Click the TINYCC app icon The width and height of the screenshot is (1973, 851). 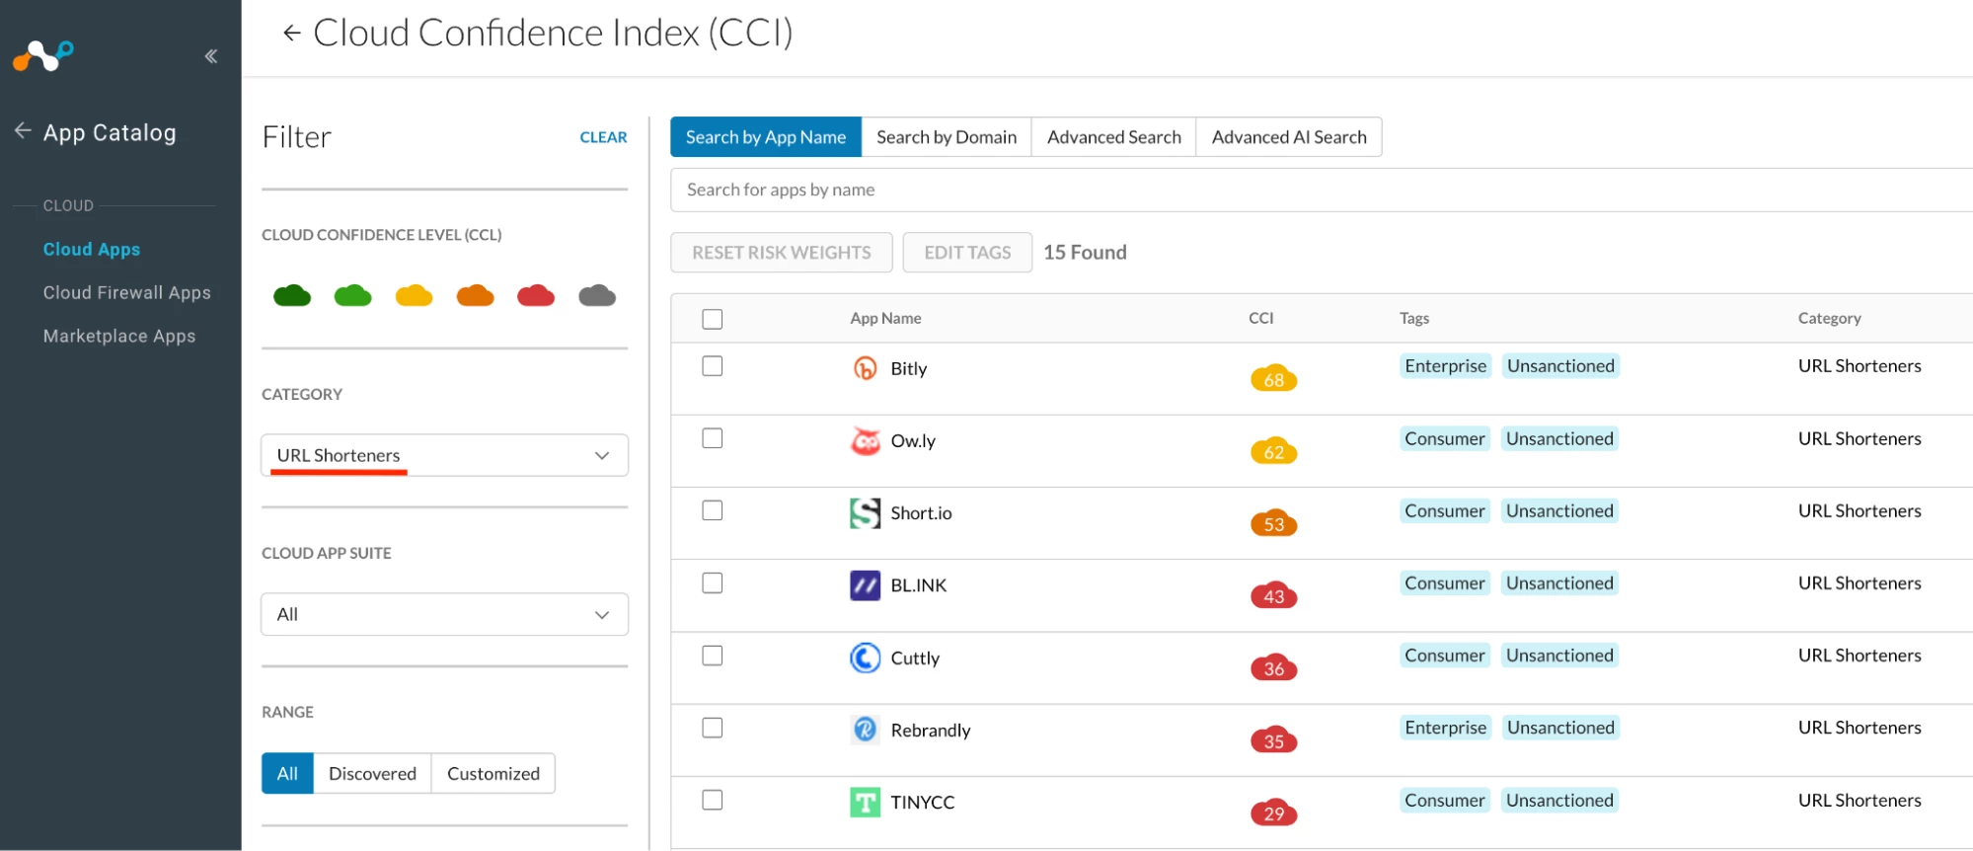[865, 802]
